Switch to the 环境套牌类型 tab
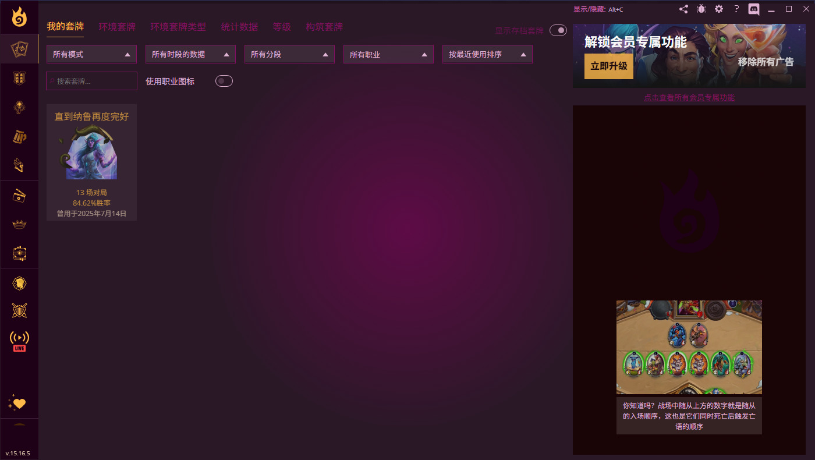The image size is (815, 460). (178, 27)
